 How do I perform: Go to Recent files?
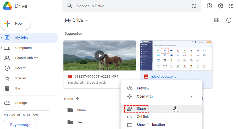tap(20, 68)
